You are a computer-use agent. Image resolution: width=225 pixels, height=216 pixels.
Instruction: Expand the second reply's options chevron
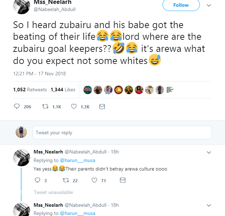209,205
